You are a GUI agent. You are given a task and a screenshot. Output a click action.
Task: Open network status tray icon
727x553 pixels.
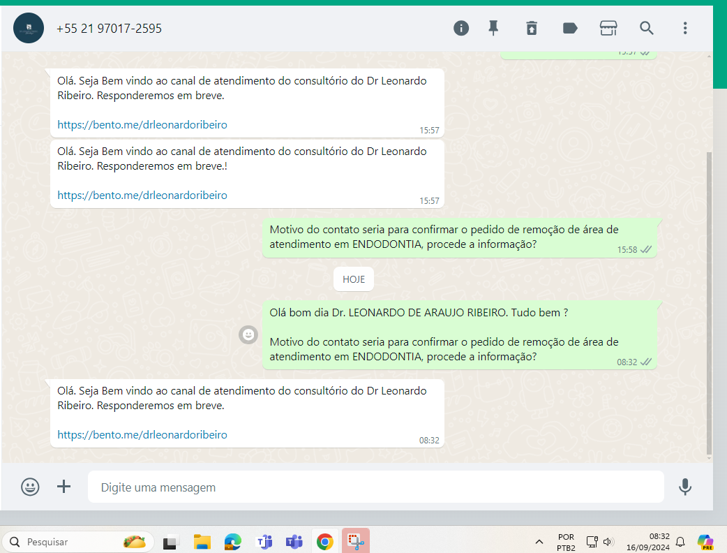(592, 541)
